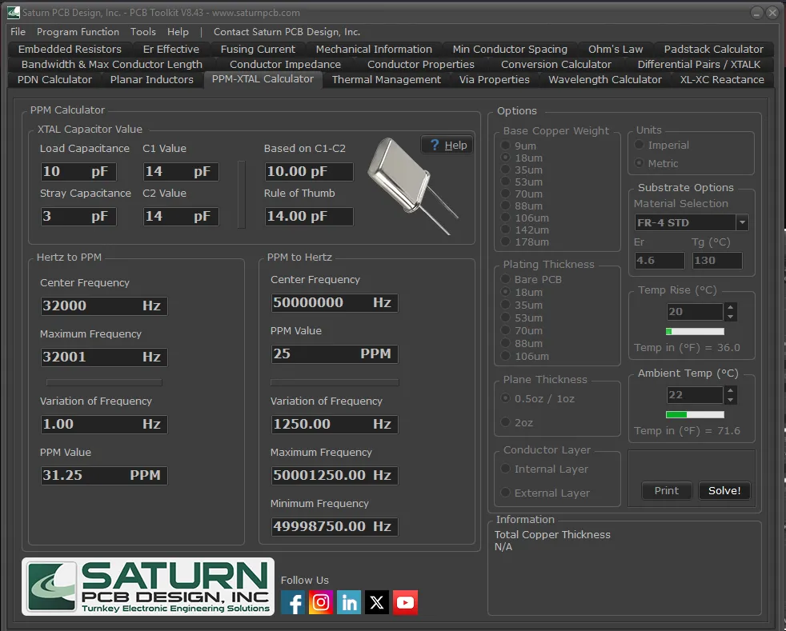The height and width of the screenshot is (631, 786).
Task: Open the YouTube social icon
Action: click(x=405, y=602)
